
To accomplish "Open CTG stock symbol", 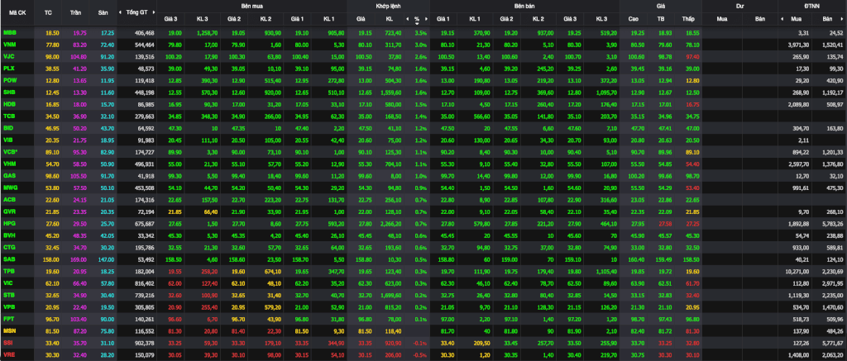I will [9, 247].
